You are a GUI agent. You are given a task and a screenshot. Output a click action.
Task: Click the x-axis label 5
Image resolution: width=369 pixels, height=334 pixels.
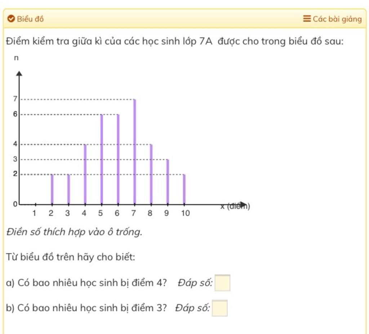(101, 213)
